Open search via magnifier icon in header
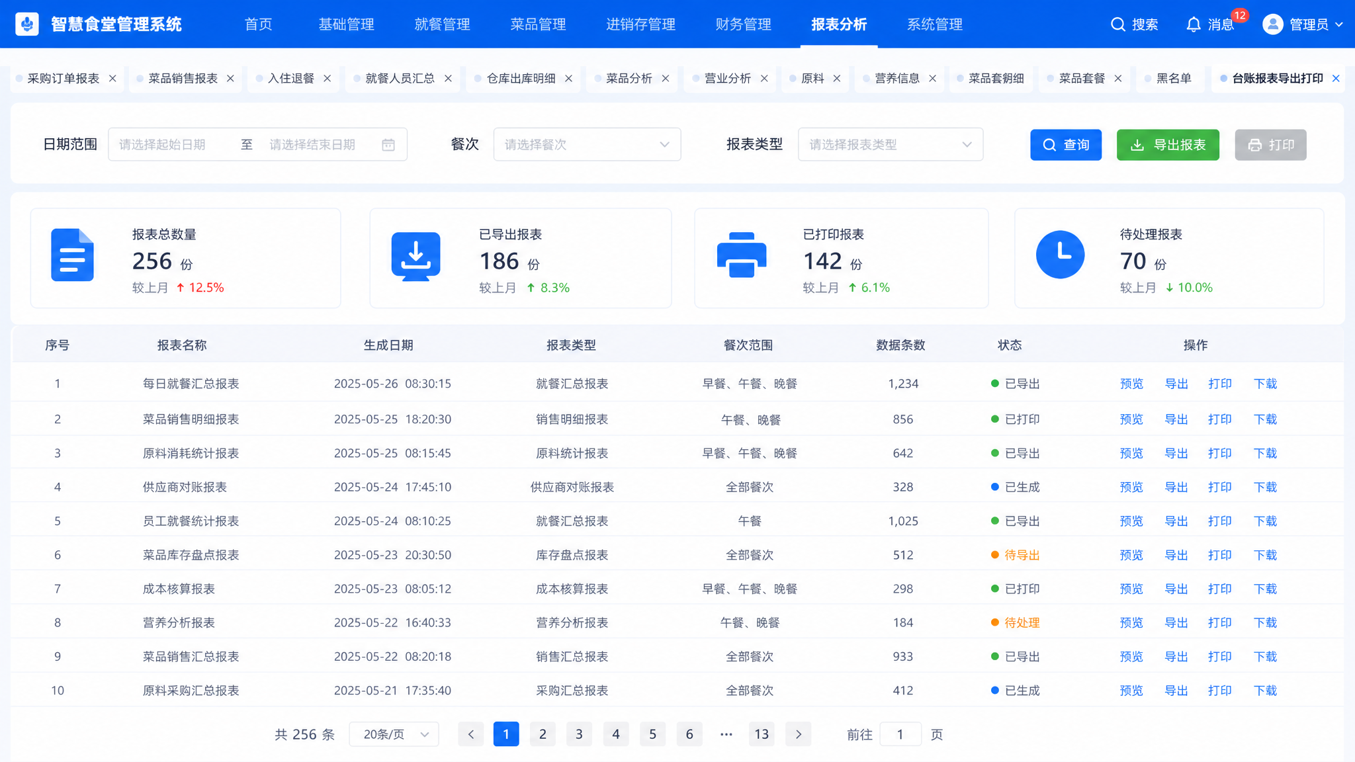The height and width of the screenshot is (762, 1355). (1117, 24)
